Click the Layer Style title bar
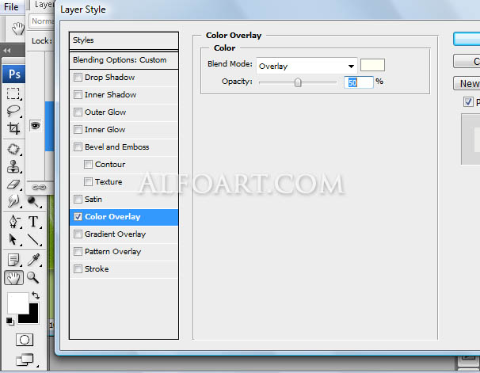480x373 pixels. click(x=267, y=10)
